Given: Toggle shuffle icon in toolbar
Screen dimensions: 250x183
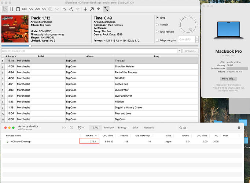Looking at the screenshot, I should pyautogui.click(x=77, y=9).
